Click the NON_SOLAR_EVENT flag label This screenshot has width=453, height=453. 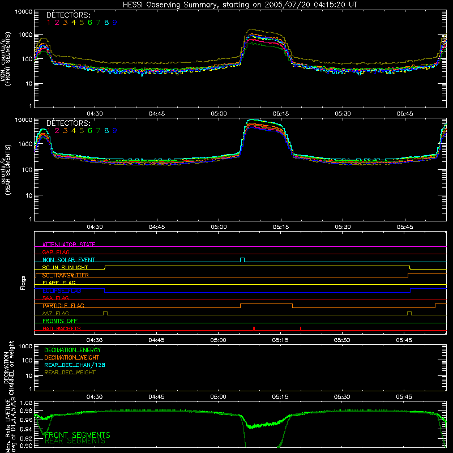click(x=69, y=260)
